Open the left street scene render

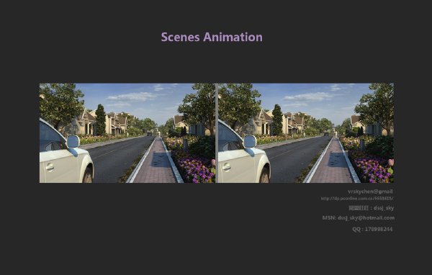127,133
